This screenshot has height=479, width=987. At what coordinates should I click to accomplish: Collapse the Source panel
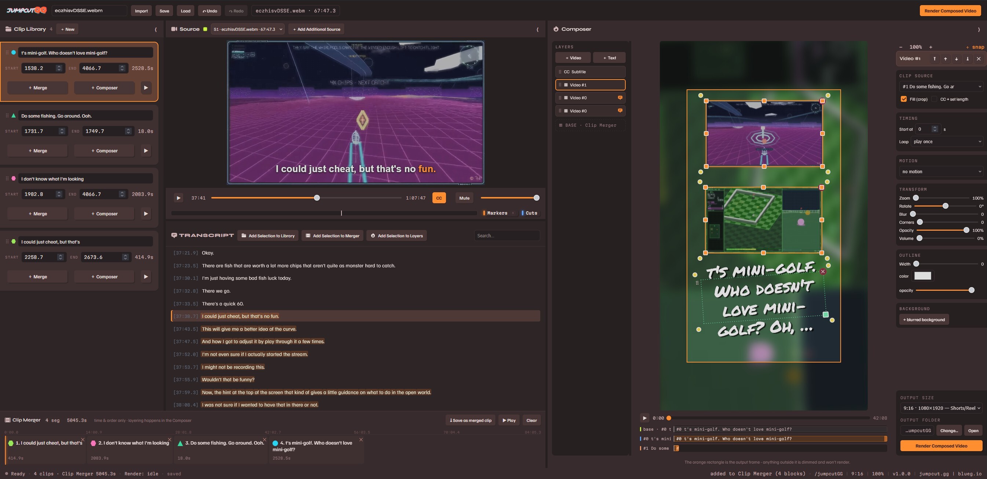coord(537,29)
